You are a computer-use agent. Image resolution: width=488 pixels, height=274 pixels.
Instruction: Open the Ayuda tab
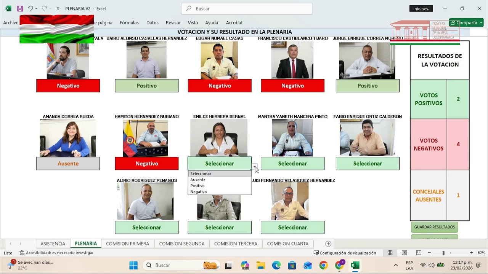[212, 23]
